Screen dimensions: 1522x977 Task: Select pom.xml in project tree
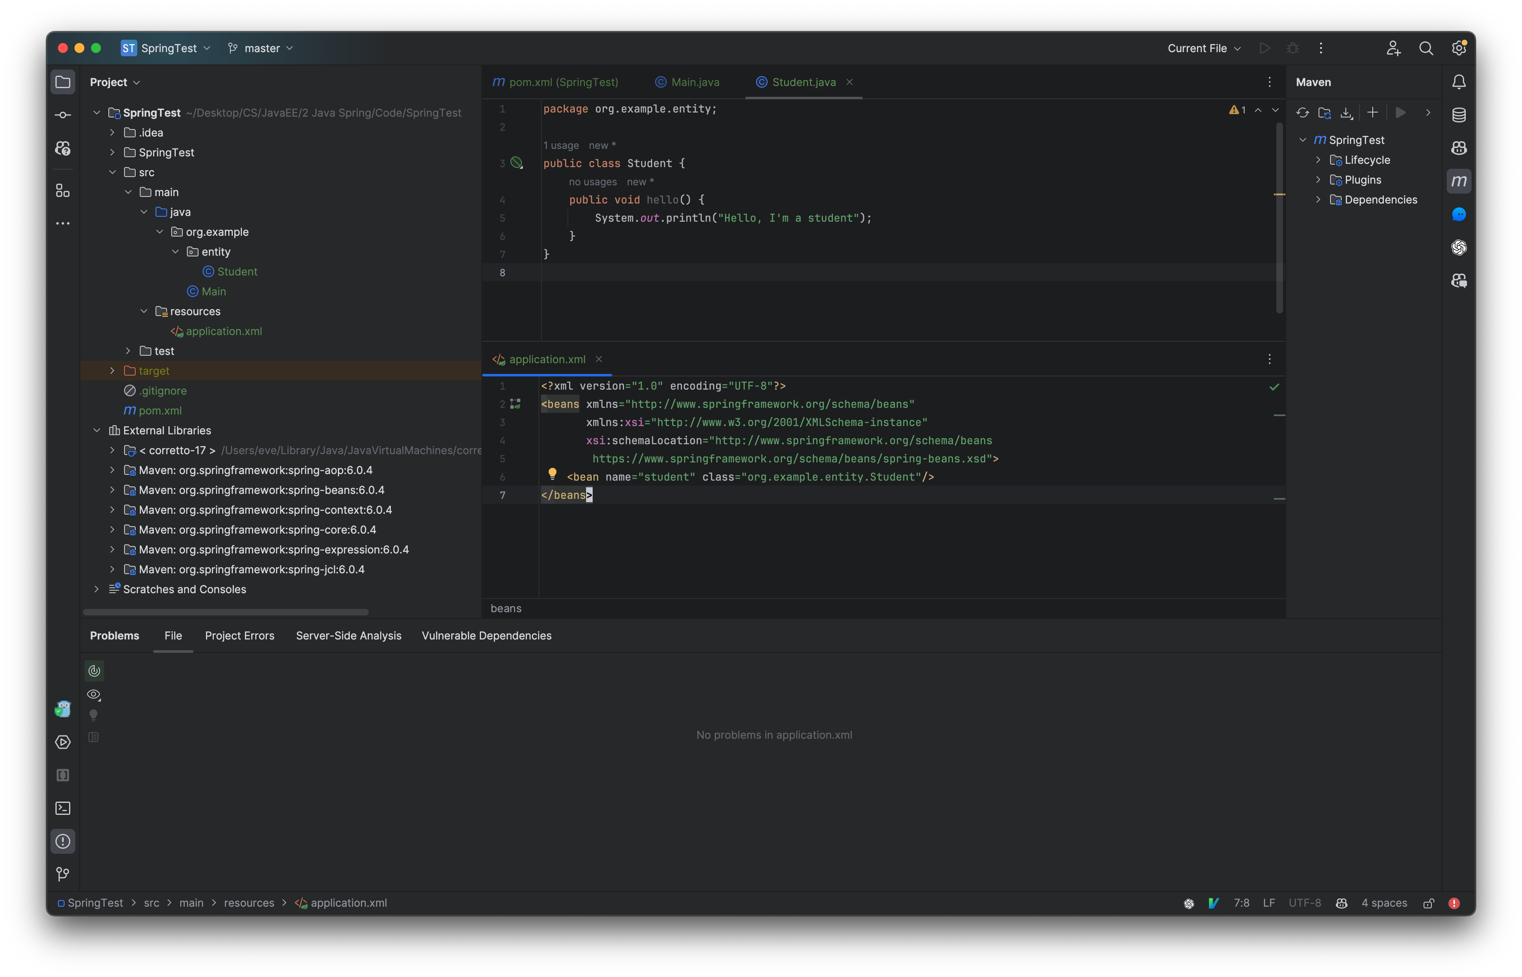[160, 410]
